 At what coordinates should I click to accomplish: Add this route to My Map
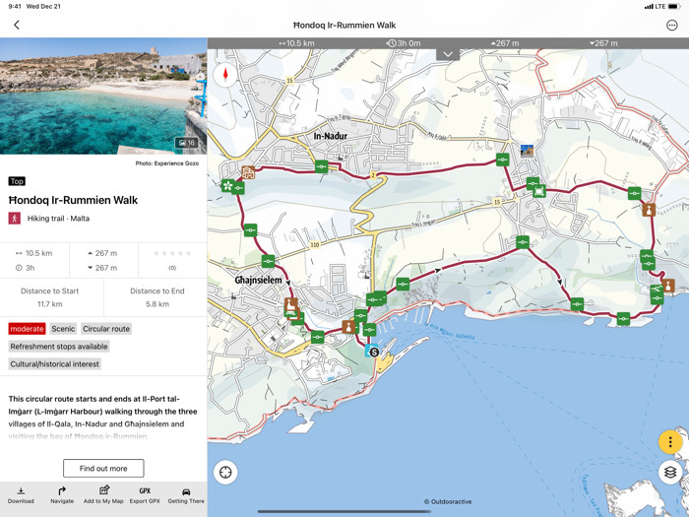(103, 495)
